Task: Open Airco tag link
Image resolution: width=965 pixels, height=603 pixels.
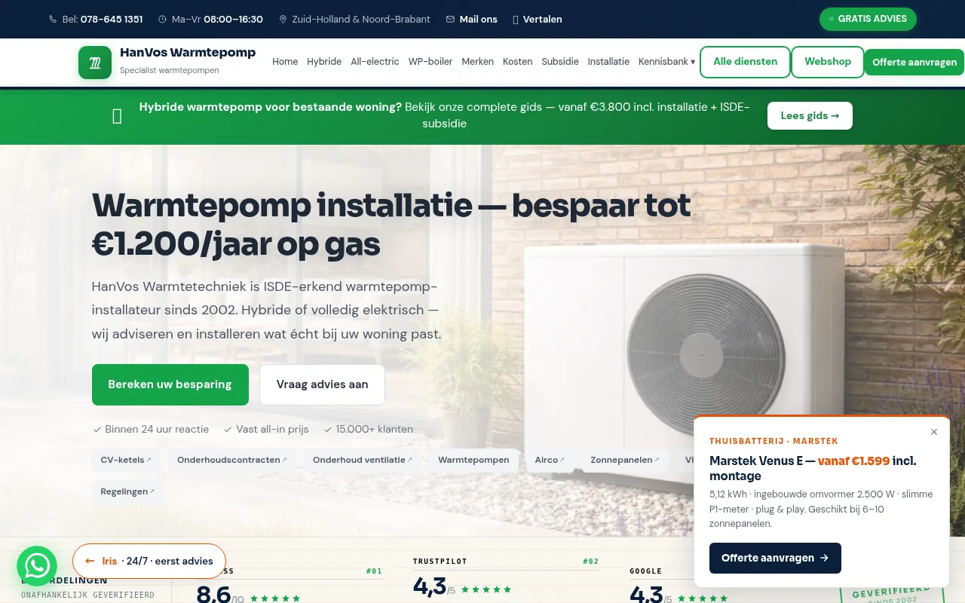Action: 550,460
